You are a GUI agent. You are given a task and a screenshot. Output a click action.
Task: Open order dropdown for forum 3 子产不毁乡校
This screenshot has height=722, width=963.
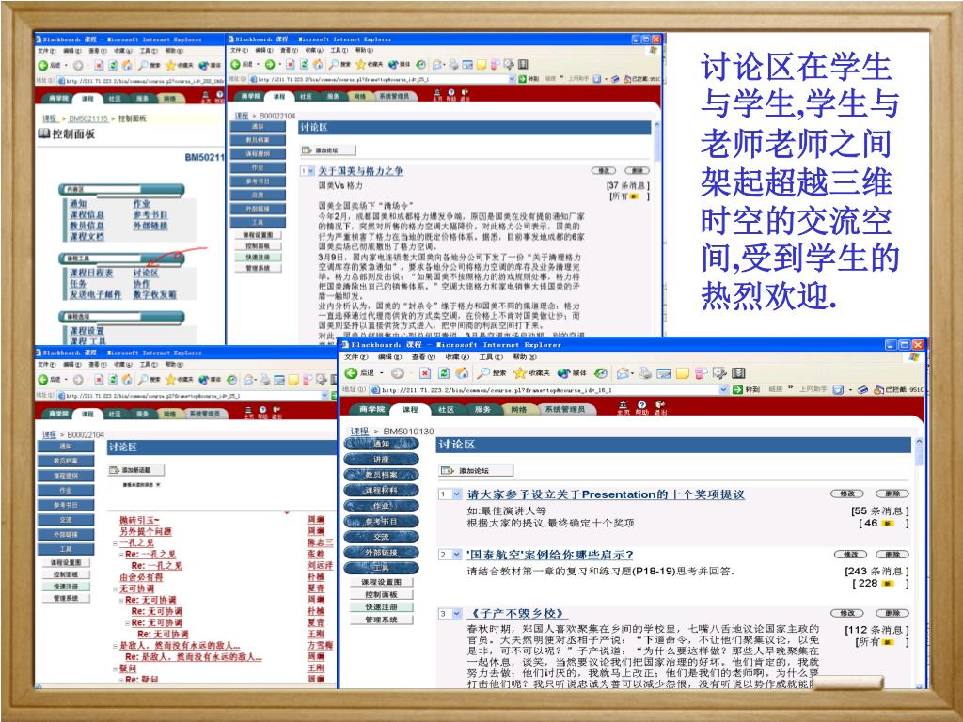click(456, 613)
